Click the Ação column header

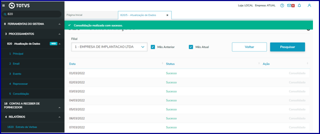click(266, 64)
